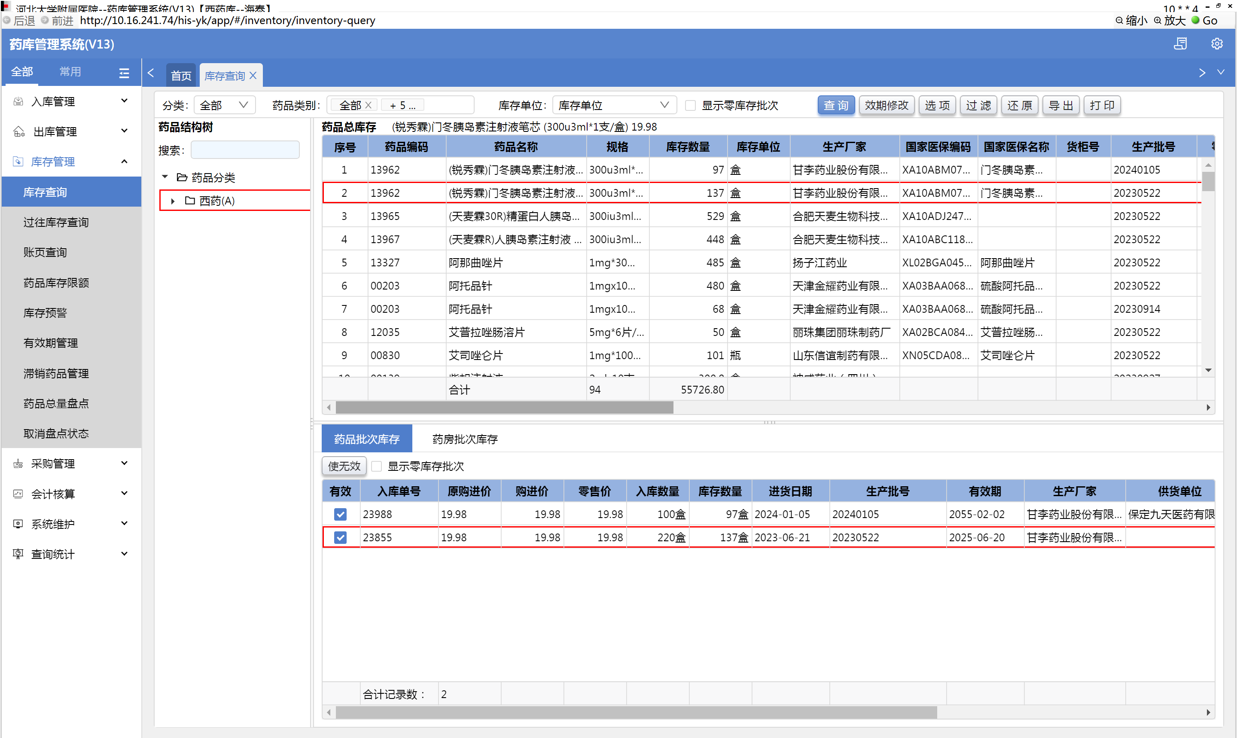
Task: Click the sidebar menu collapse icon
Action: coord(124,73)
